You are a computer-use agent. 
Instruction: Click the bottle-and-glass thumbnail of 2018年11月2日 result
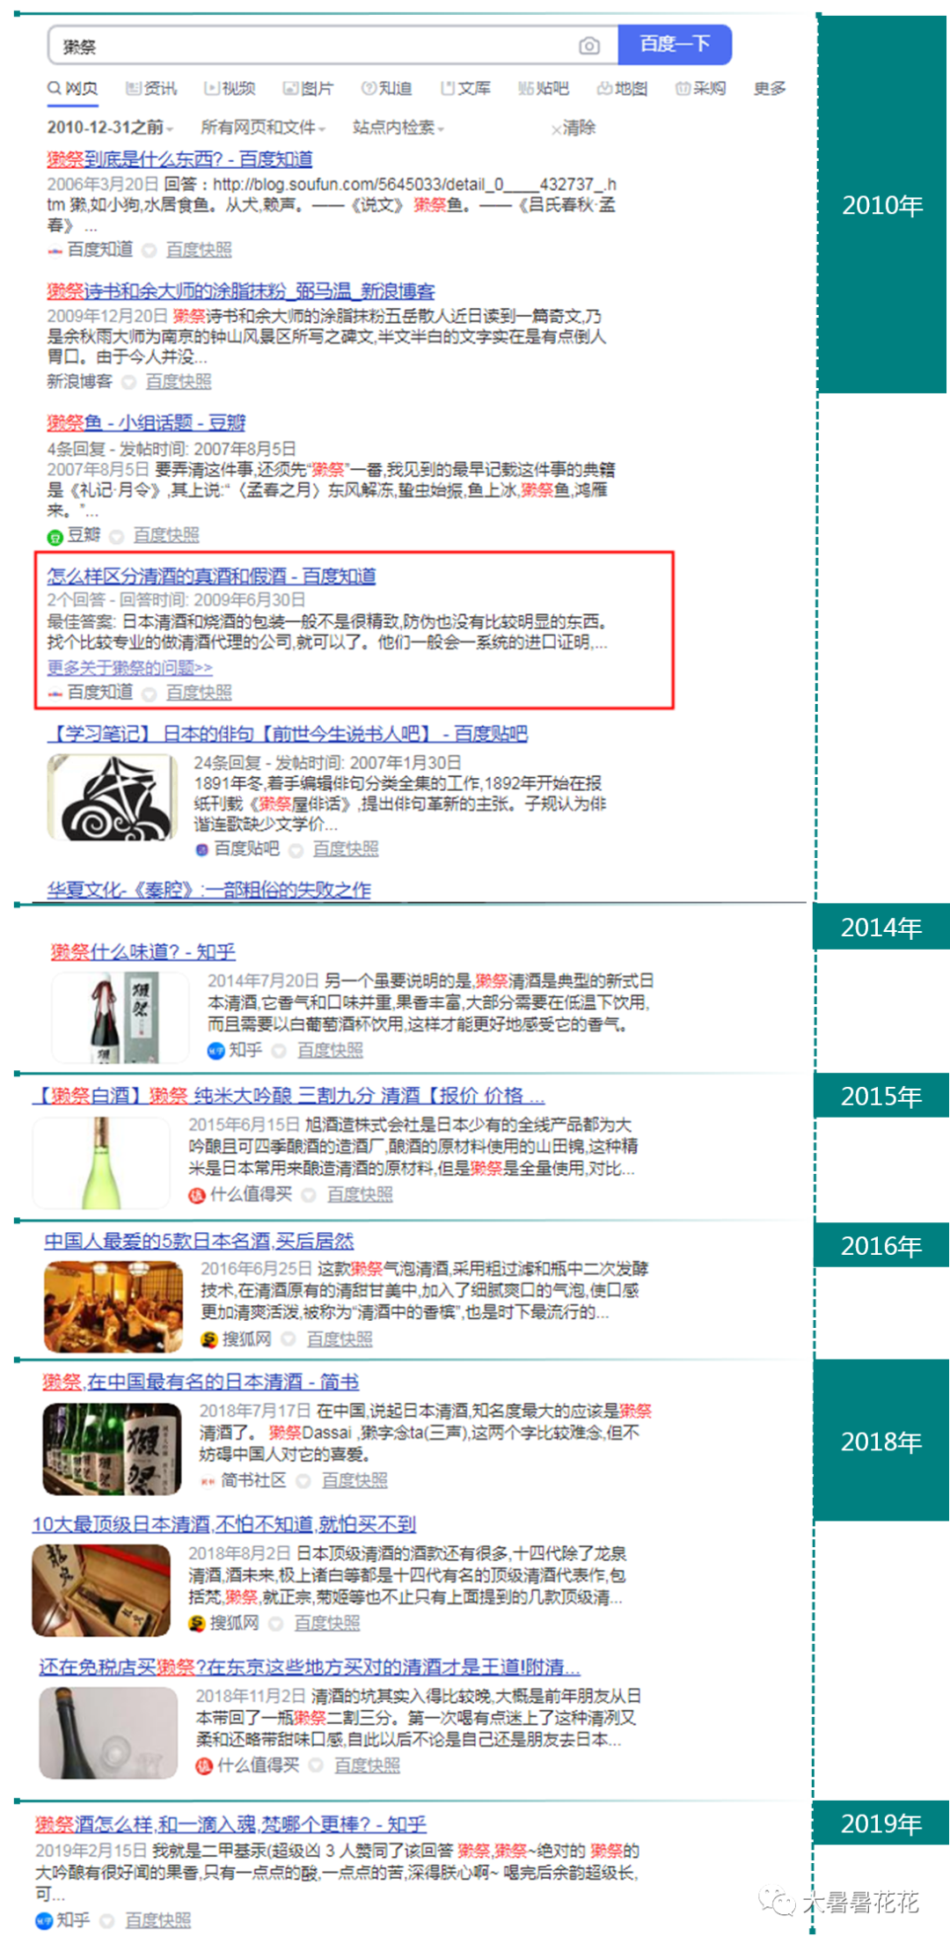(x=108, y=1733)
